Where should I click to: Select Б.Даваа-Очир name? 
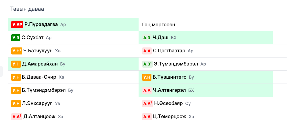point(39,77)
